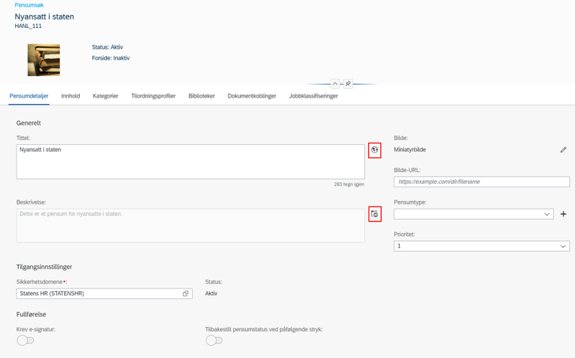Open translation globe icon beside Tittel field
575x358 pixels.
click(x=374, y=150)
